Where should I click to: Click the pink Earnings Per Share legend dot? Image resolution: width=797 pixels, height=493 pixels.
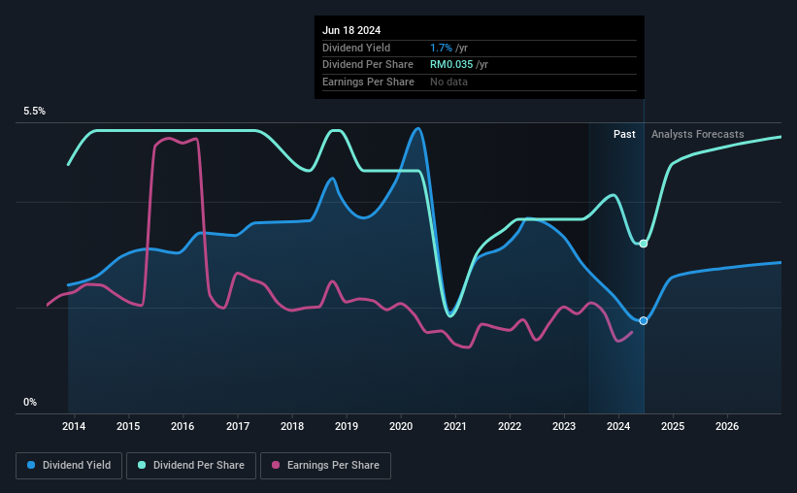(x=276, y=465)
